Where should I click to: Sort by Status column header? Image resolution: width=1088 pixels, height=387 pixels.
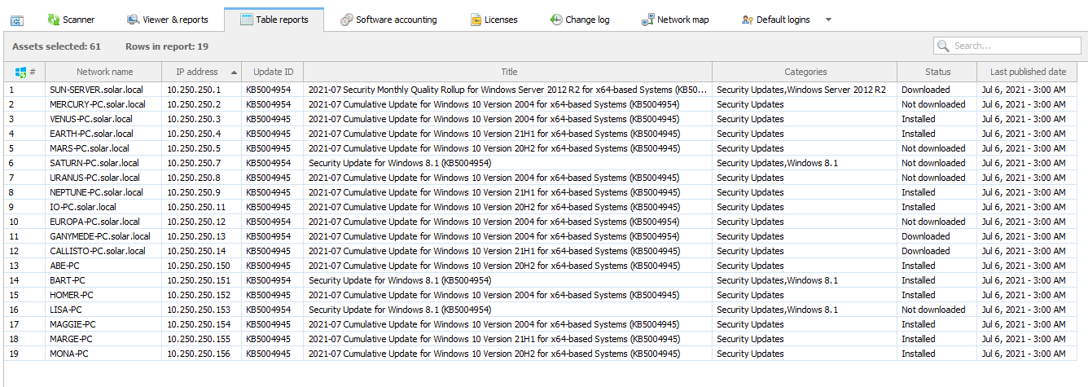(x=937, y=73)
